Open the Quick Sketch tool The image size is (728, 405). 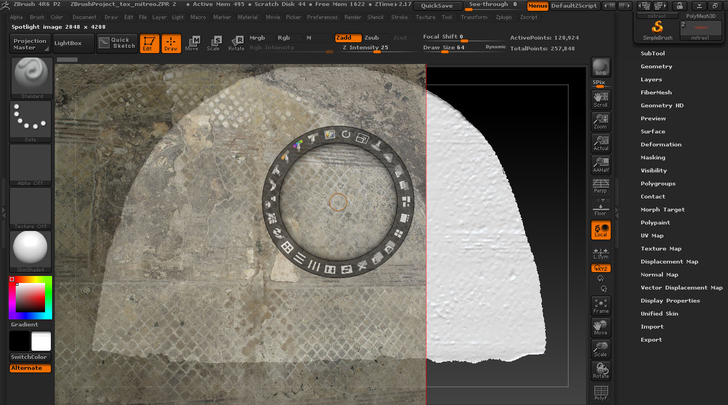(x=117, y=43)
